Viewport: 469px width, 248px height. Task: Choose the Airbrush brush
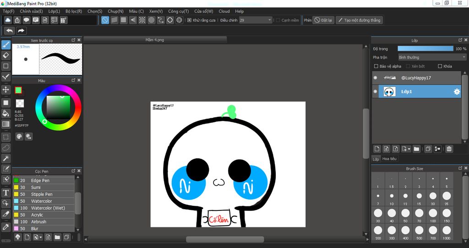44,222
